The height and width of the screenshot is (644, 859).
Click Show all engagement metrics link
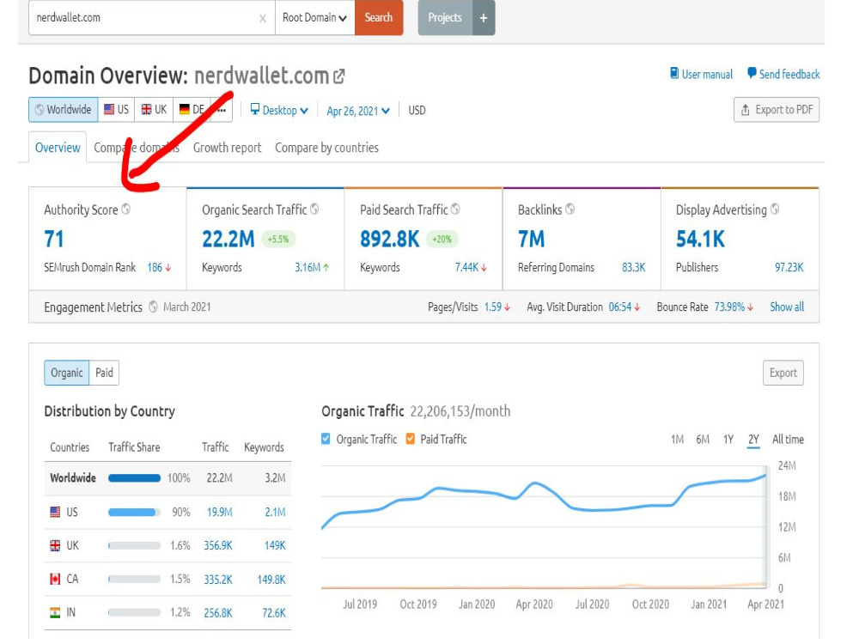pyautogui.click(x=787, y=307)
